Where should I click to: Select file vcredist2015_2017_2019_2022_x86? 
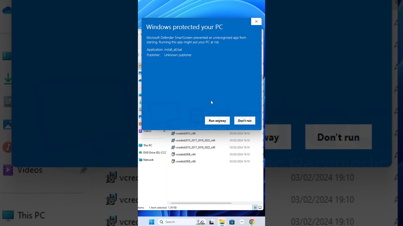pos(195,147)
